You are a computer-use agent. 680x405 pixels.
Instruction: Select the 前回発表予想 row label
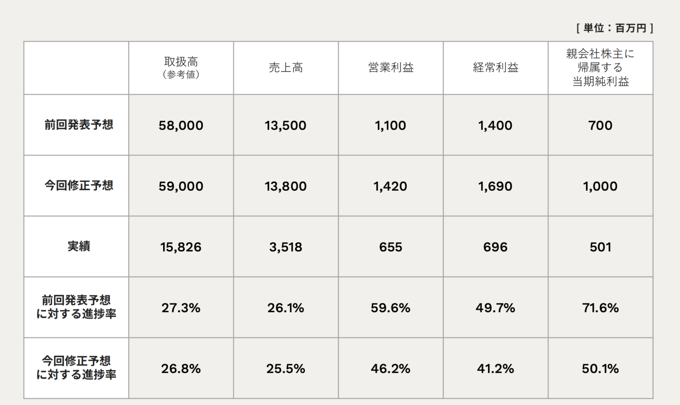[79, 125]
